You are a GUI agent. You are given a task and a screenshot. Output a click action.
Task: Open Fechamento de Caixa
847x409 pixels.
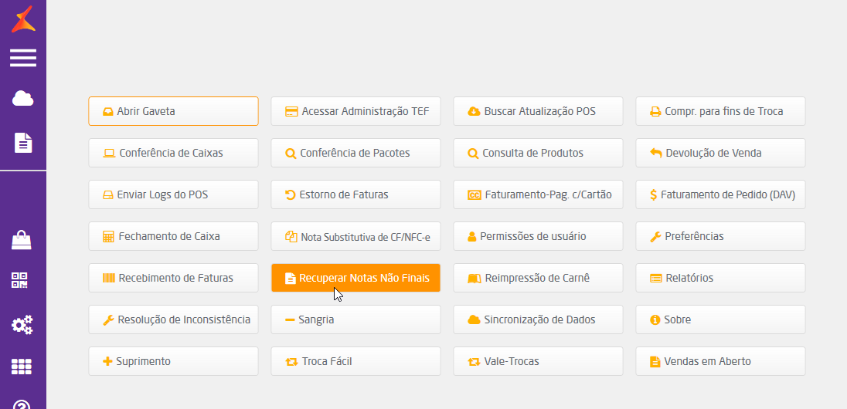pos(173,236)
